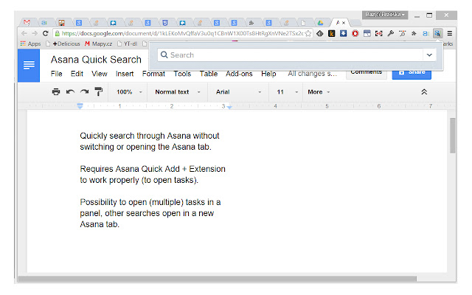Screen dimensions: 472x295
Task: Click the paragraph starting 'Possibility to open'
Action: pos(150,213)
